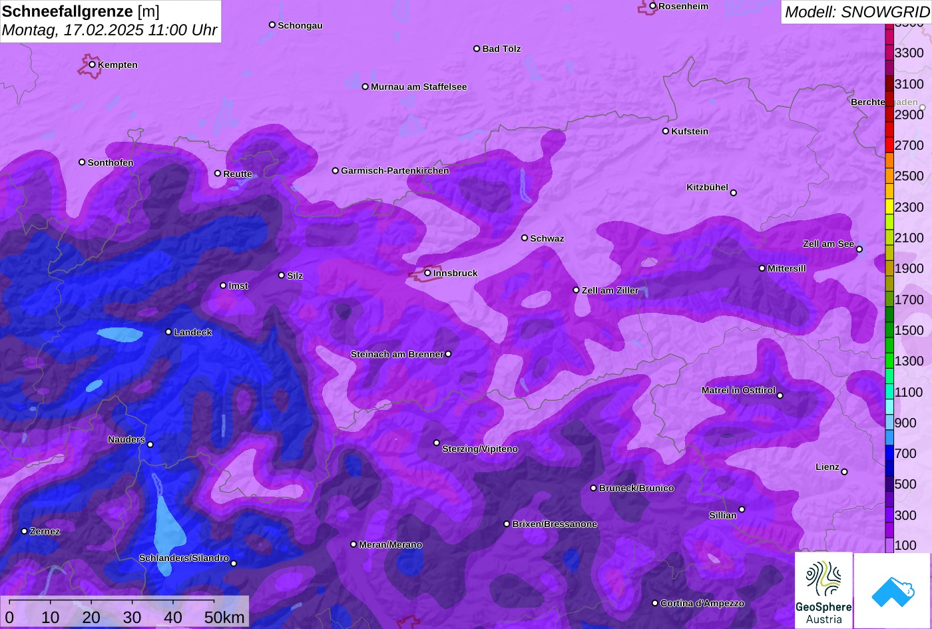Select the Schwaz map marker
Viewport: 932px width, 629px height.
tap(524, 238)
